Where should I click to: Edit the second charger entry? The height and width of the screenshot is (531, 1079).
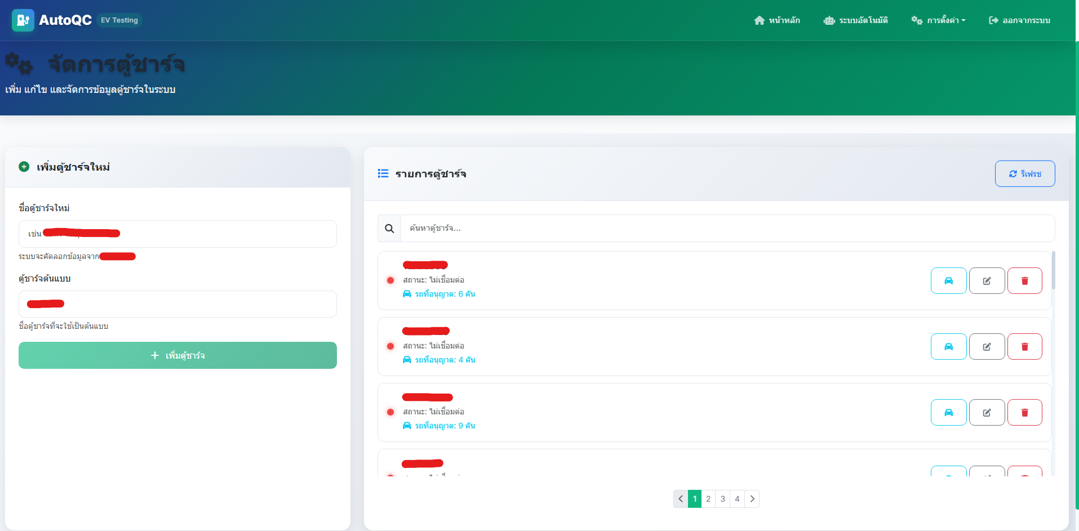pyautogui.click(x=987, y=346)
